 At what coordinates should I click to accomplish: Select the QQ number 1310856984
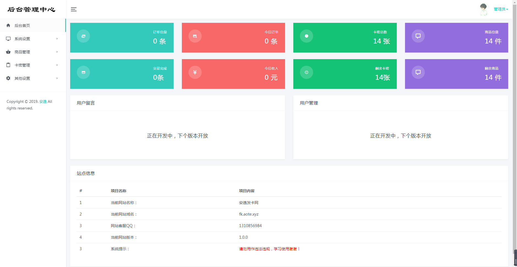(x=250, y=226)
